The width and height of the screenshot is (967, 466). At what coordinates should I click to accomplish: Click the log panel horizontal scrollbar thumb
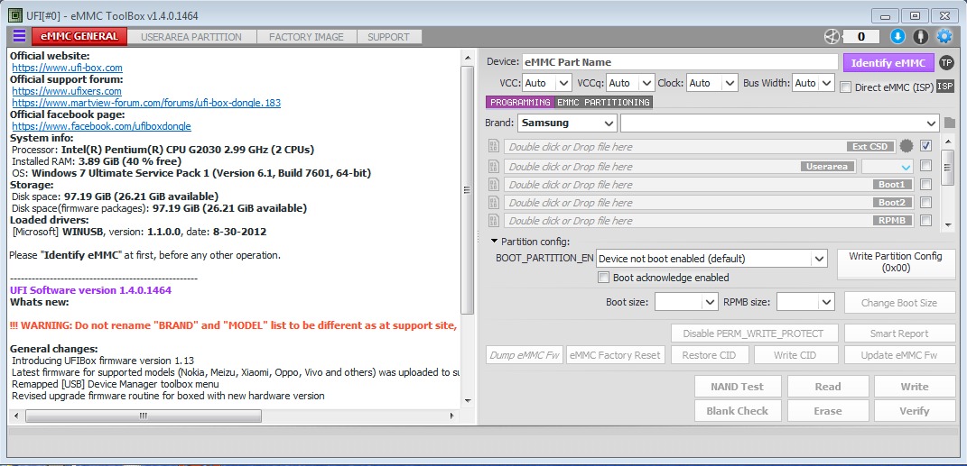click(x=143, y=416)
